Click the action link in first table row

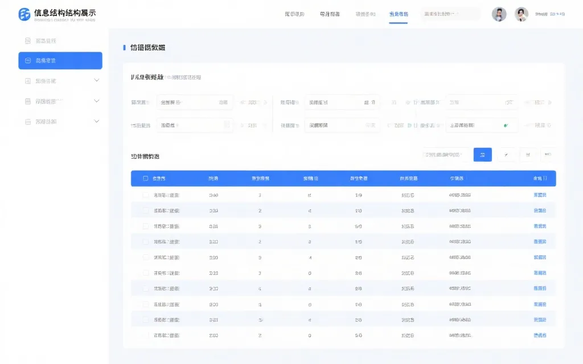539,195
